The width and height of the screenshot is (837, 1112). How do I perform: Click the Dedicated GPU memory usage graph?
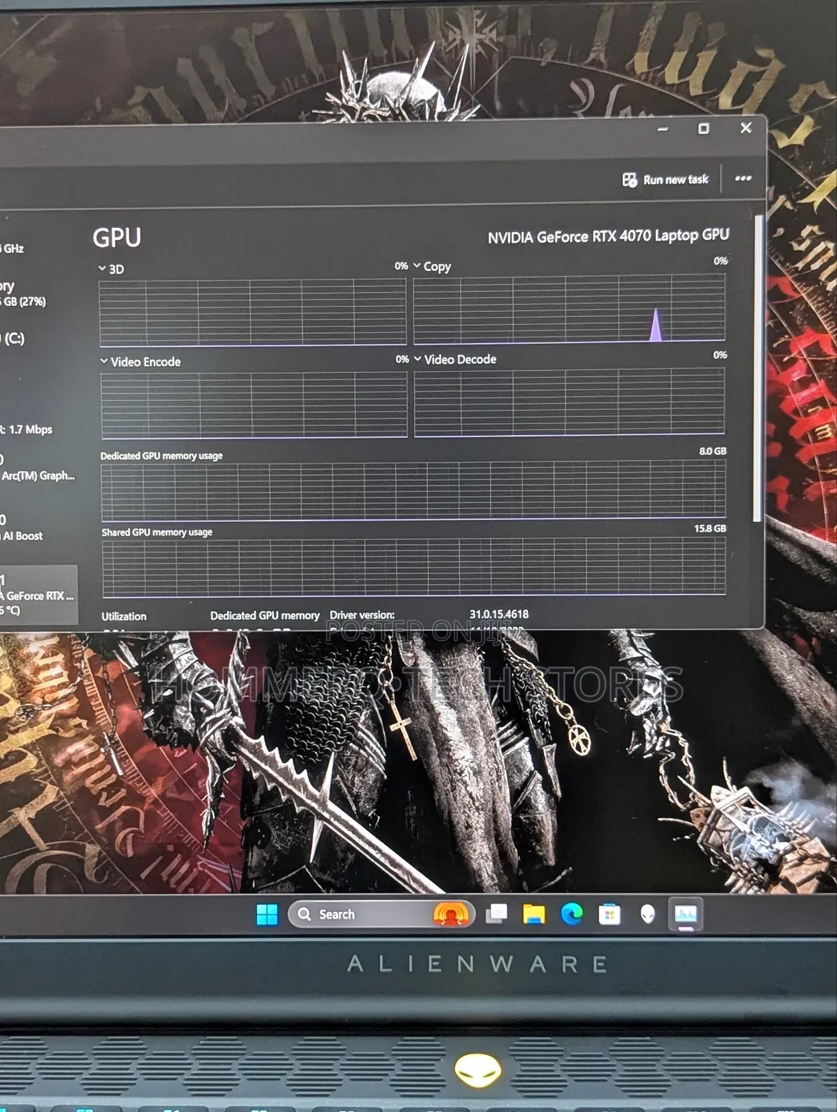pyautogui.click(x=414, y=491)
